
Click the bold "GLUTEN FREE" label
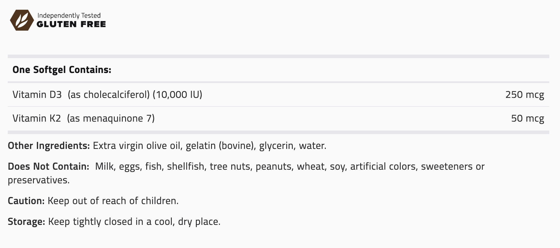pos(71,24)
